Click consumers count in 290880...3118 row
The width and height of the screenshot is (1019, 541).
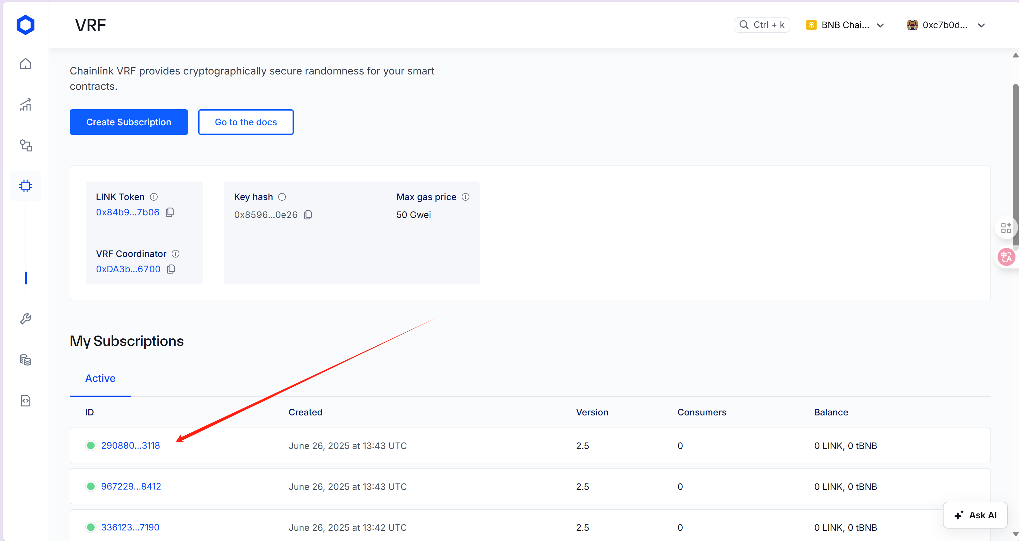pyautogui.click(x=680, y=446)
